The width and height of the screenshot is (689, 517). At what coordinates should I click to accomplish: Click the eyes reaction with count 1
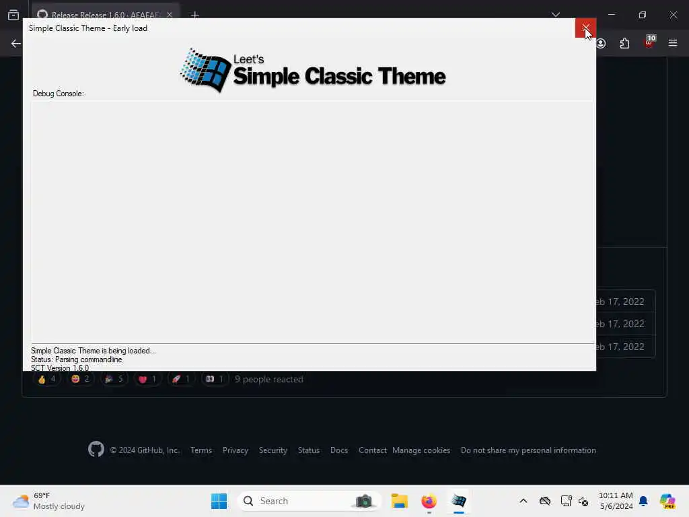point(215,379)
